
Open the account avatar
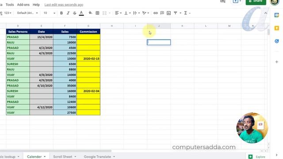click(x=275, y=2)
